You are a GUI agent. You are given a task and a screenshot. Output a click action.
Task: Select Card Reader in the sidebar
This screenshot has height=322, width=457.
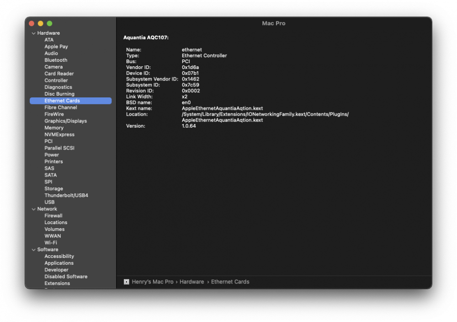click(59, 74)
